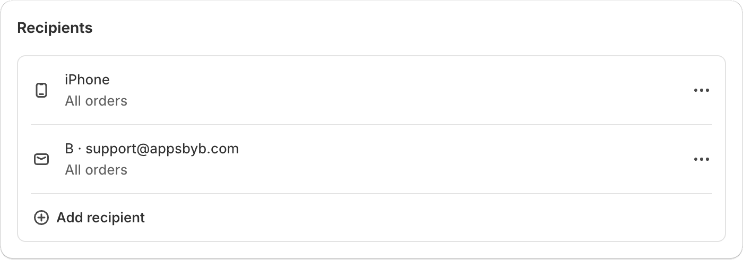Click the plus circle icon
The width and height of the screenshot is (743, 260).
coord(41,218)
